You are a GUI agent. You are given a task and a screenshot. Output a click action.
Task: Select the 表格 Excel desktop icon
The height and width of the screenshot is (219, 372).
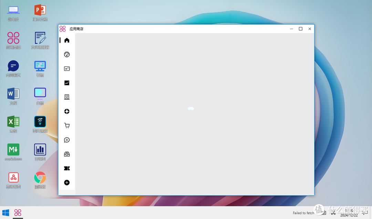(13, 125)
